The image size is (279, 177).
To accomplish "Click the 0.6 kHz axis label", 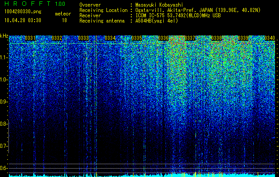I will coord(4,168).
